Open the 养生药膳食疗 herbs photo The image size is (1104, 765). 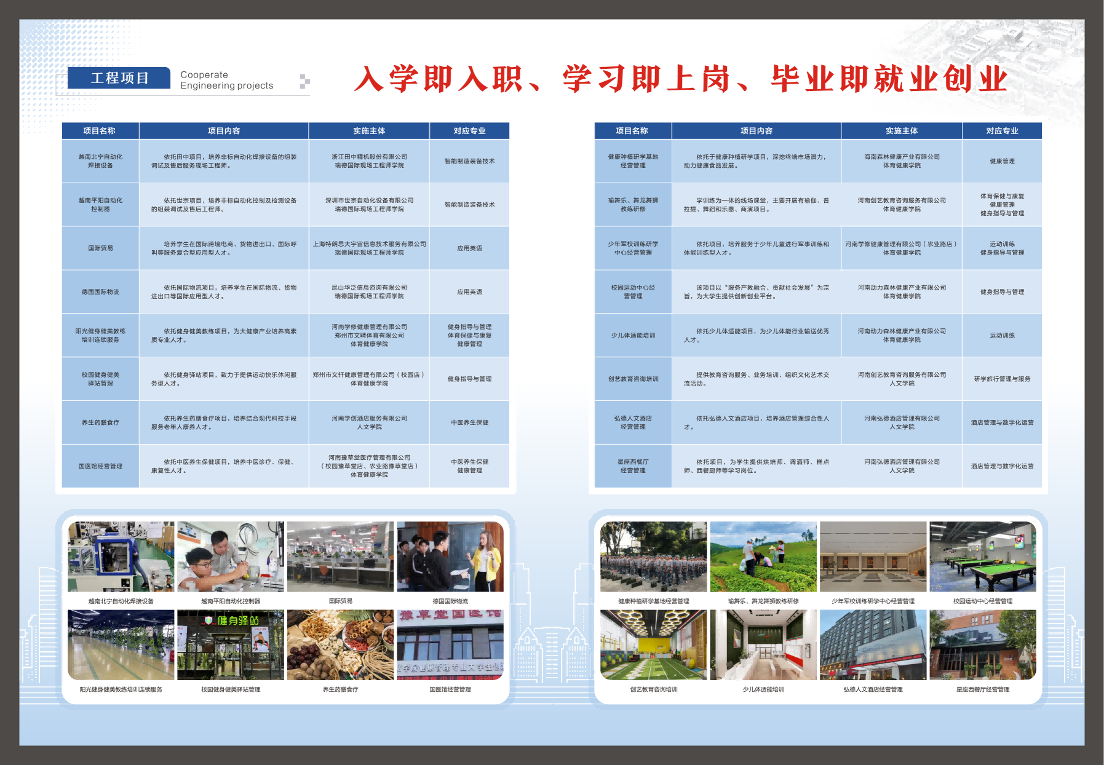[340, 645]
